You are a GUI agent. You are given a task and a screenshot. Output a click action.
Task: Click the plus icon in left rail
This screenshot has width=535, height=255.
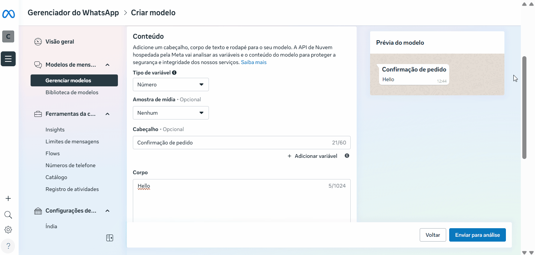[x=8, y=198]
